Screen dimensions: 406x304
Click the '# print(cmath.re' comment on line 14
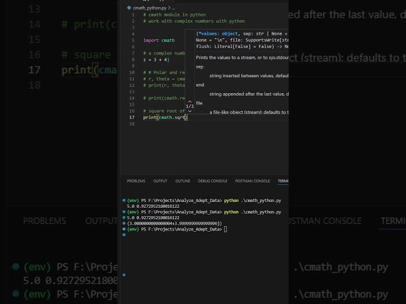(x=164, y=98)
